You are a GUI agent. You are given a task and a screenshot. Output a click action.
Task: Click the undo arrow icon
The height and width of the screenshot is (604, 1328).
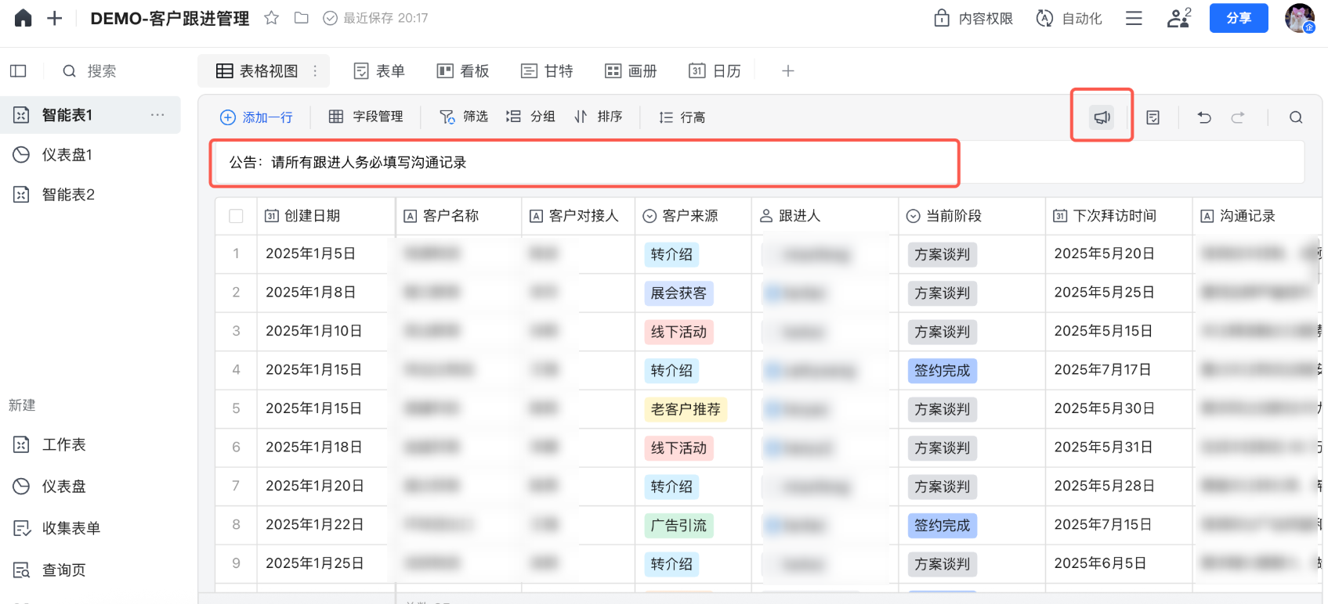tap(1204, 117)
